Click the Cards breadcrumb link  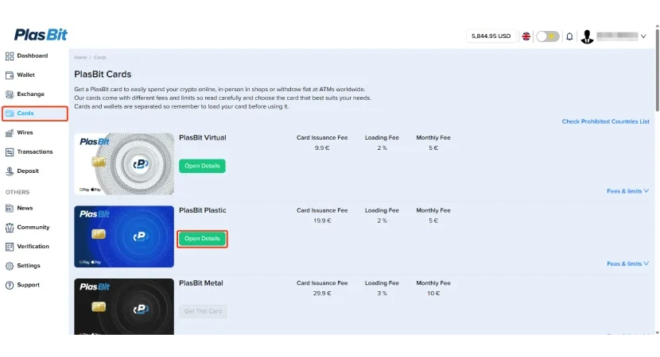pyautogui.click(x=100, y=58)
